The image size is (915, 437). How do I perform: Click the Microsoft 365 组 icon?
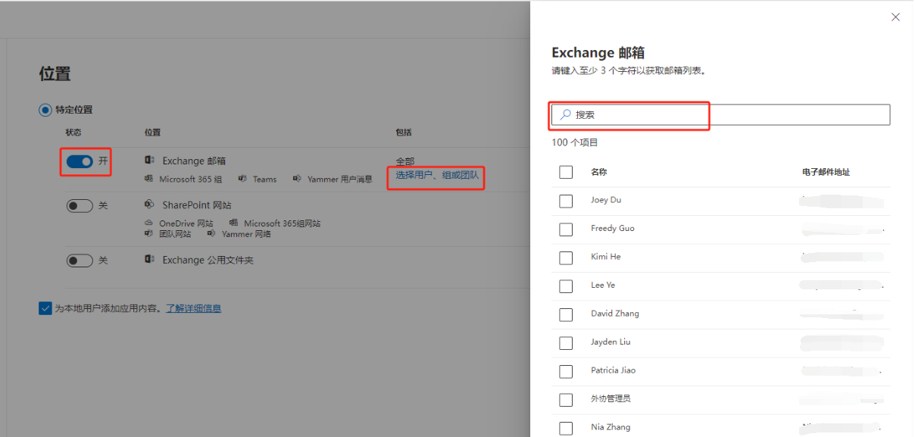click(x=148, y=179)
